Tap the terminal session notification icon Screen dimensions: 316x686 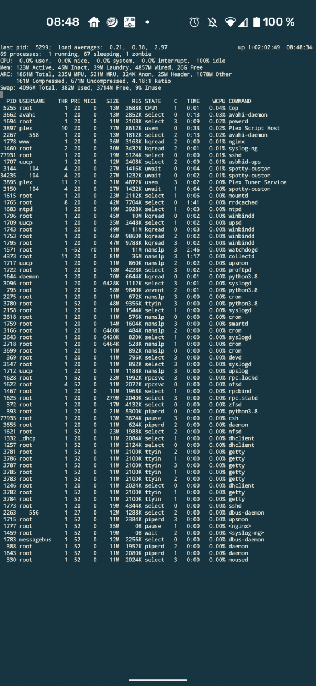[x=129, y=22]
